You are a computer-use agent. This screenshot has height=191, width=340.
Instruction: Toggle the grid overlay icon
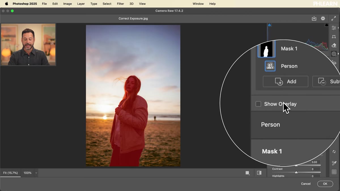click(x=334, y=172)
